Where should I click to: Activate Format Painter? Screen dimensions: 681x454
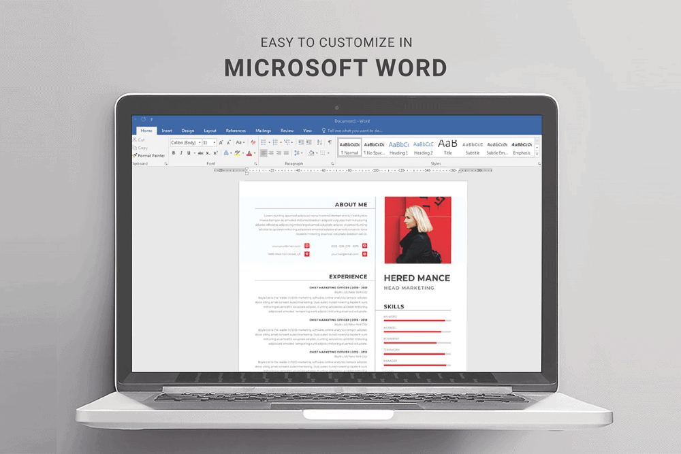148,155
